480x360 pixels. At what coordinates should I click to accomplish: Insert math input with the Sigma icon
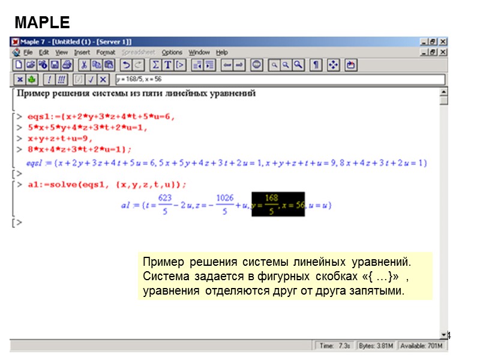[155, 65]
